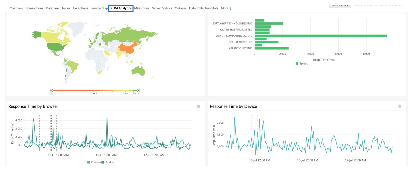Open the Response Time by Browser chart menu
Screen dimensions: 413x171
198,106
